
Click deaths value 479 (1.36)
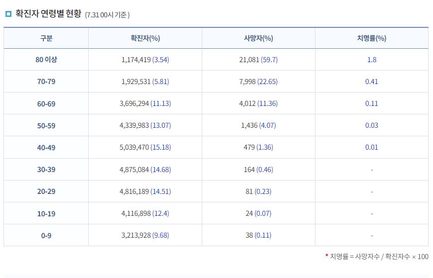[259, 147]
